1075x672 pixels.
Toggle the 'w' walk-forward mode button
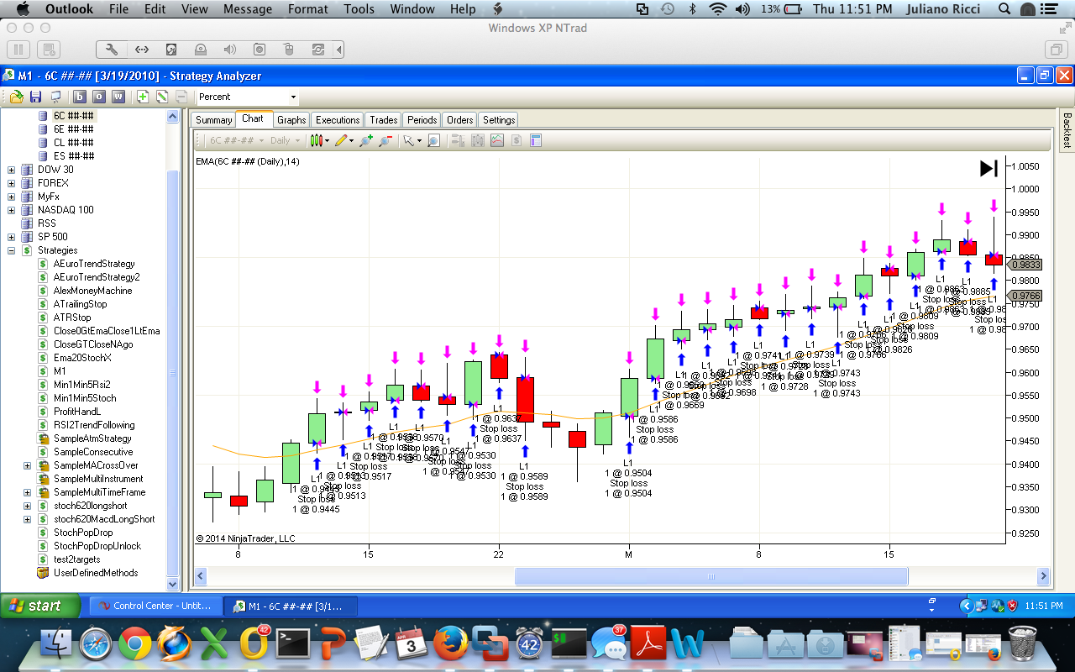[118, 97]
